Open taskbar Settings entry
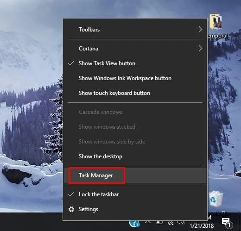 [135, 209]
